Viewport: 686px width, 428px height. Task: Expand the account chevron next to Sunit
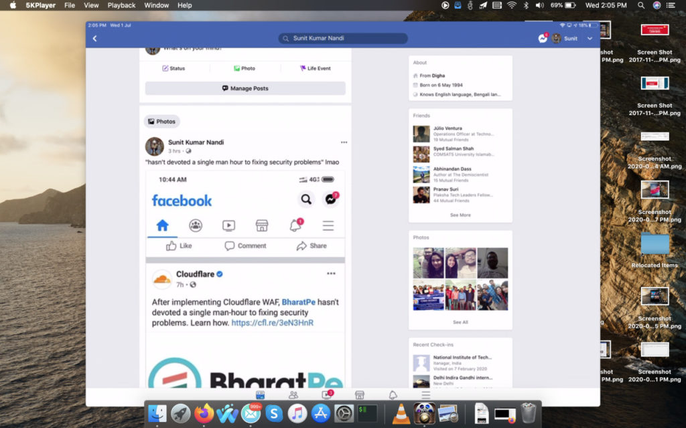point(590,38)
